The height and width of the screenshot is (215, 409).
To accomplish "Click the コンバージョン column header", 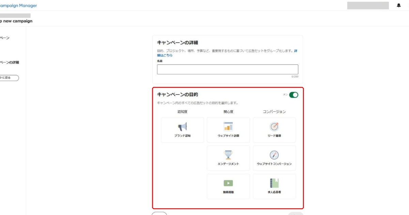I will (274, 112).
